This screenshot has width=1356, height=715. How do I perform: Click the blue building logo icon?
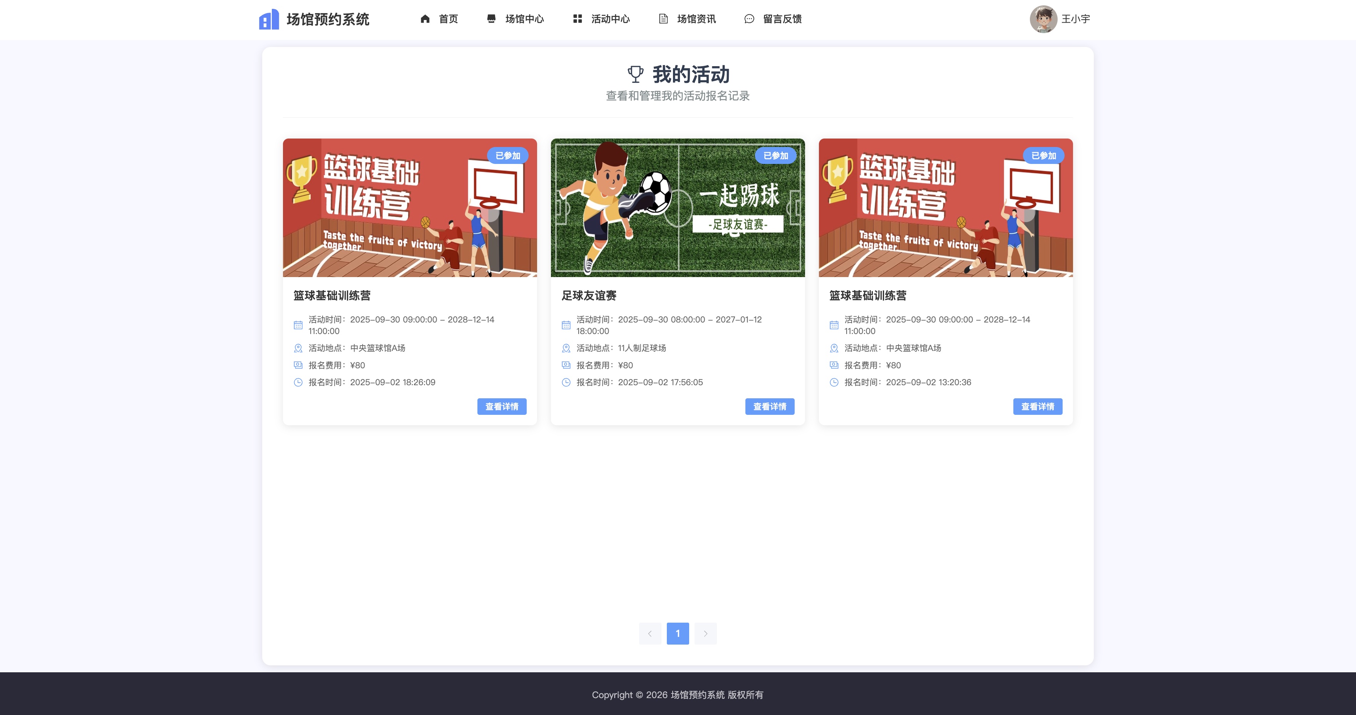pyautogui.click(x=269, y=20)
